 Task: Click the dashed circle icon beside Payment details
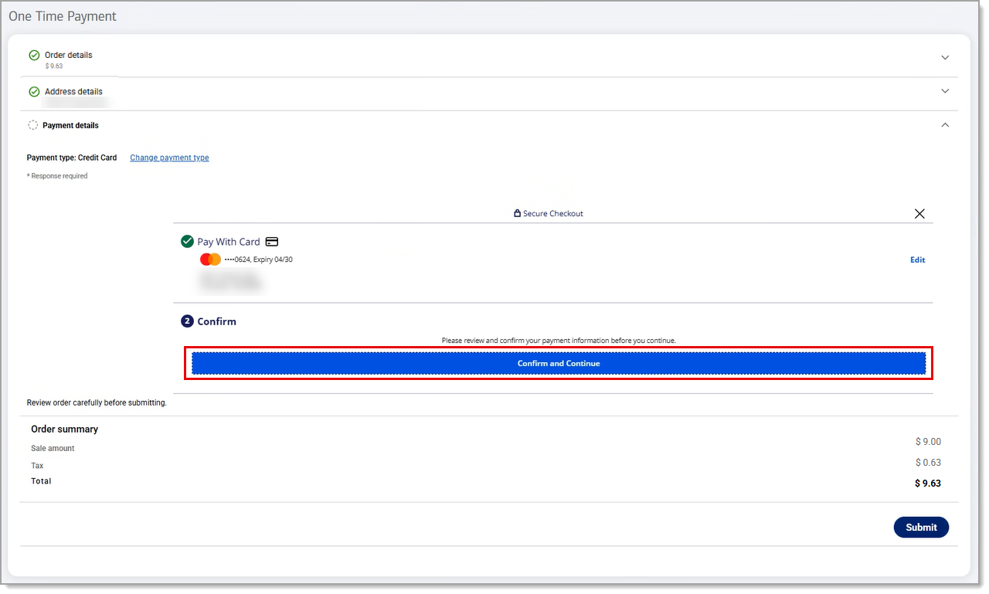tap(33, 125)
